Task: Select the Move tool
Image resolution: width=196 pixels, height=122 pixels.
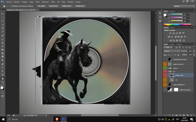Action: tap(3, 14)
